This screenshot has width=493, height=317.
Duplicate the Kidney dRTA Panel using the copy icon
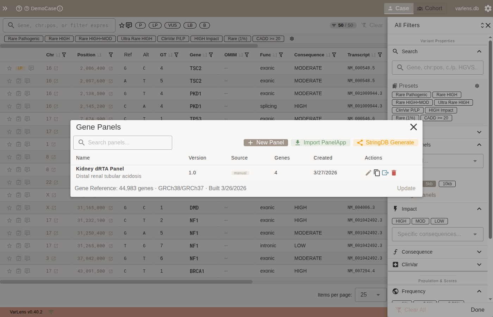377,173
